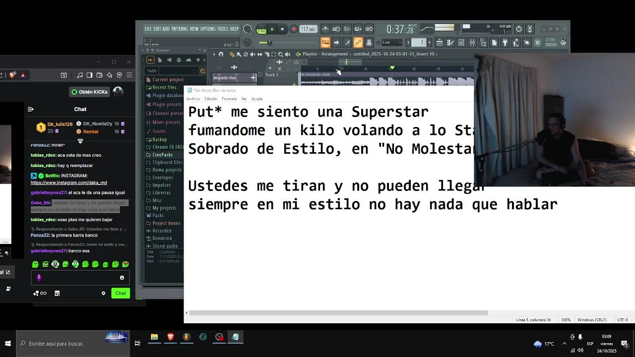The width and height of the screenshot is (635, 357).
Task: Click the 117 tempo display
Action: point(308,29)
